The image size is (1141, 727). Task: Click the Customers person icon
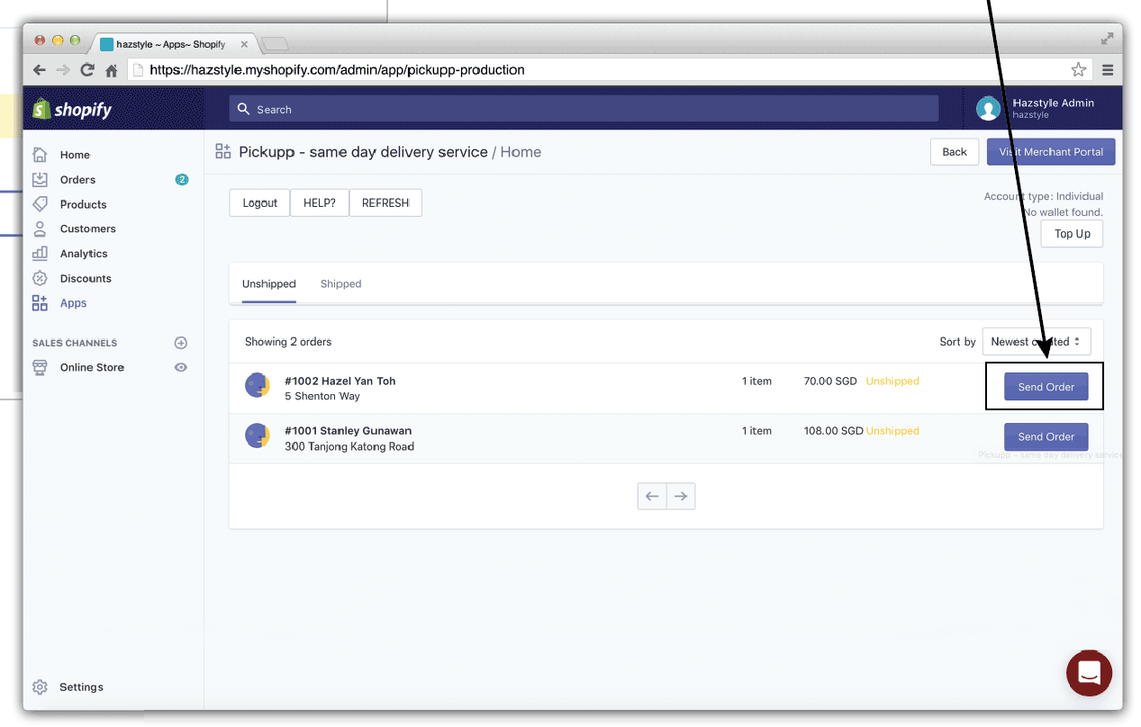coord(40,229)
